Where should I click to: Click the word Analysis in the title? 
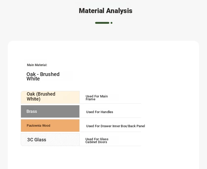(119, 11)
